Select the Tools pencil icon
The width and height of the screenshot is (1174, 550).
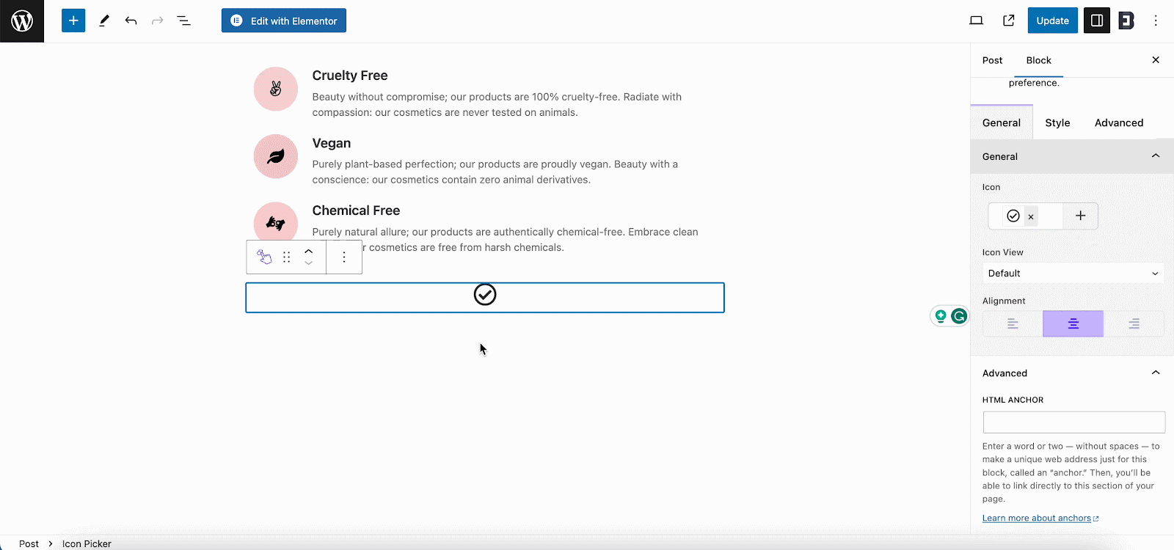click(104, 21)
